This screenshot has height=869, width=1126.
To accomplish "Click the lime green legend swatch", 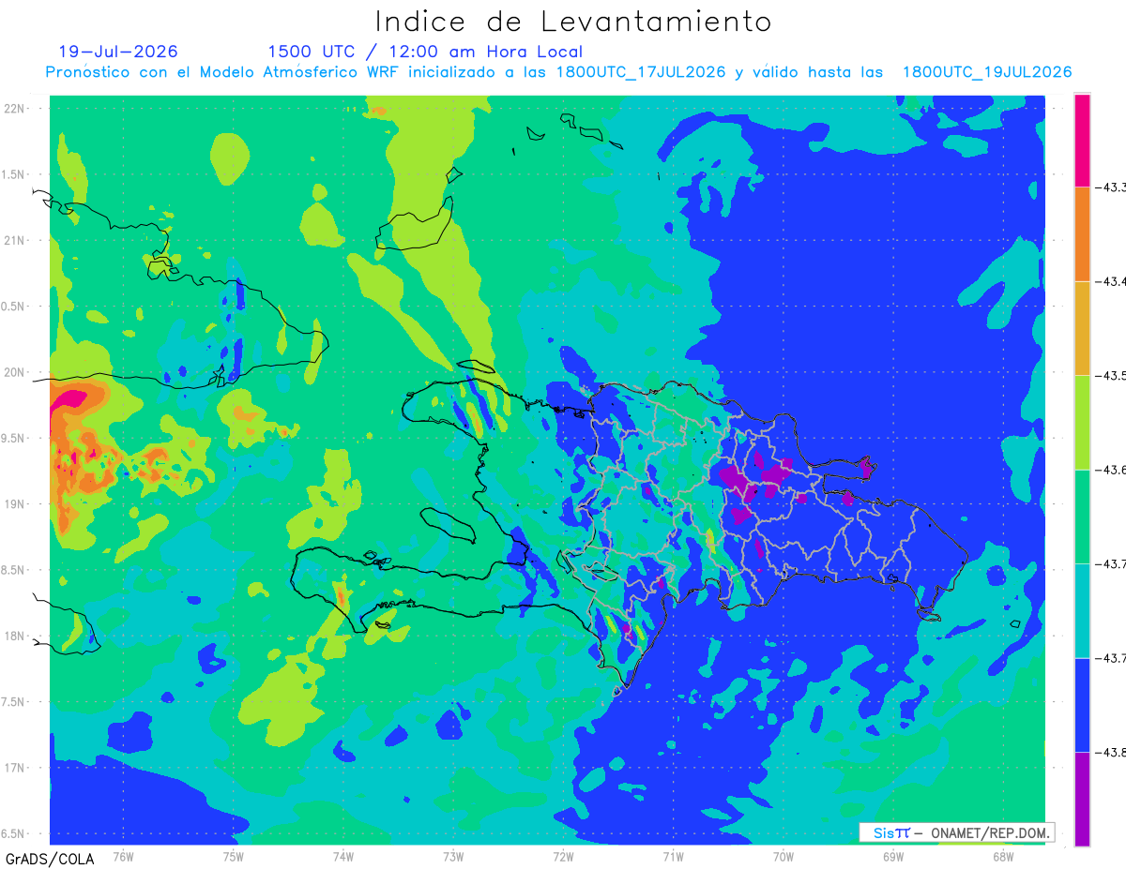I will click(1082, 422).
